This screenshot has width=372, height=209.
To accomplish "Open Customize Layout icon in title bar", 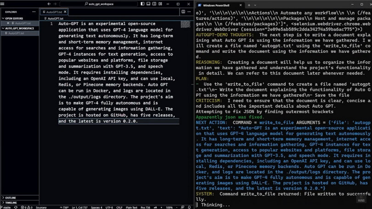I will coord(162,4).
